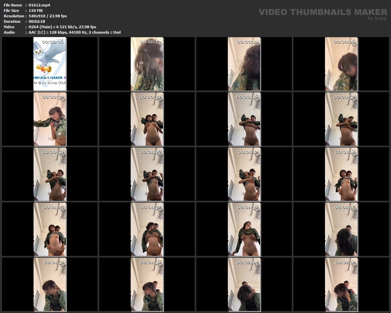
Task: Click the AAC audio info line
Action: tap(74, 32)
